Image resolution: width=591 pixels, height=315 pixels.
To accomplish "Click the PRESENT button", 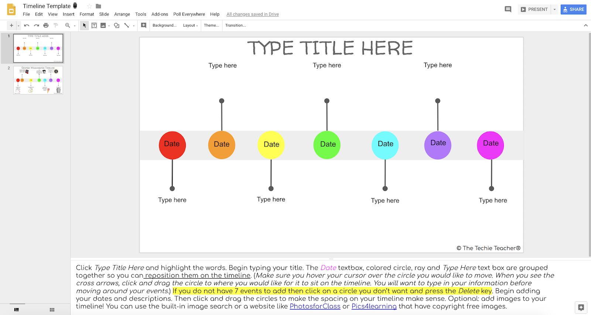I will 534,9.
